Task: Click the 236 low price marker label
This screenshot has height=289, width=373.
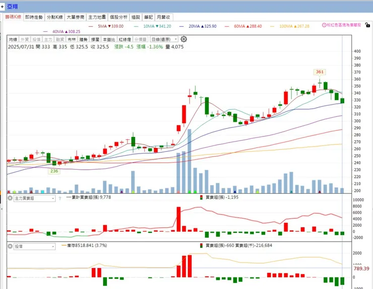Action: point(54,171)
